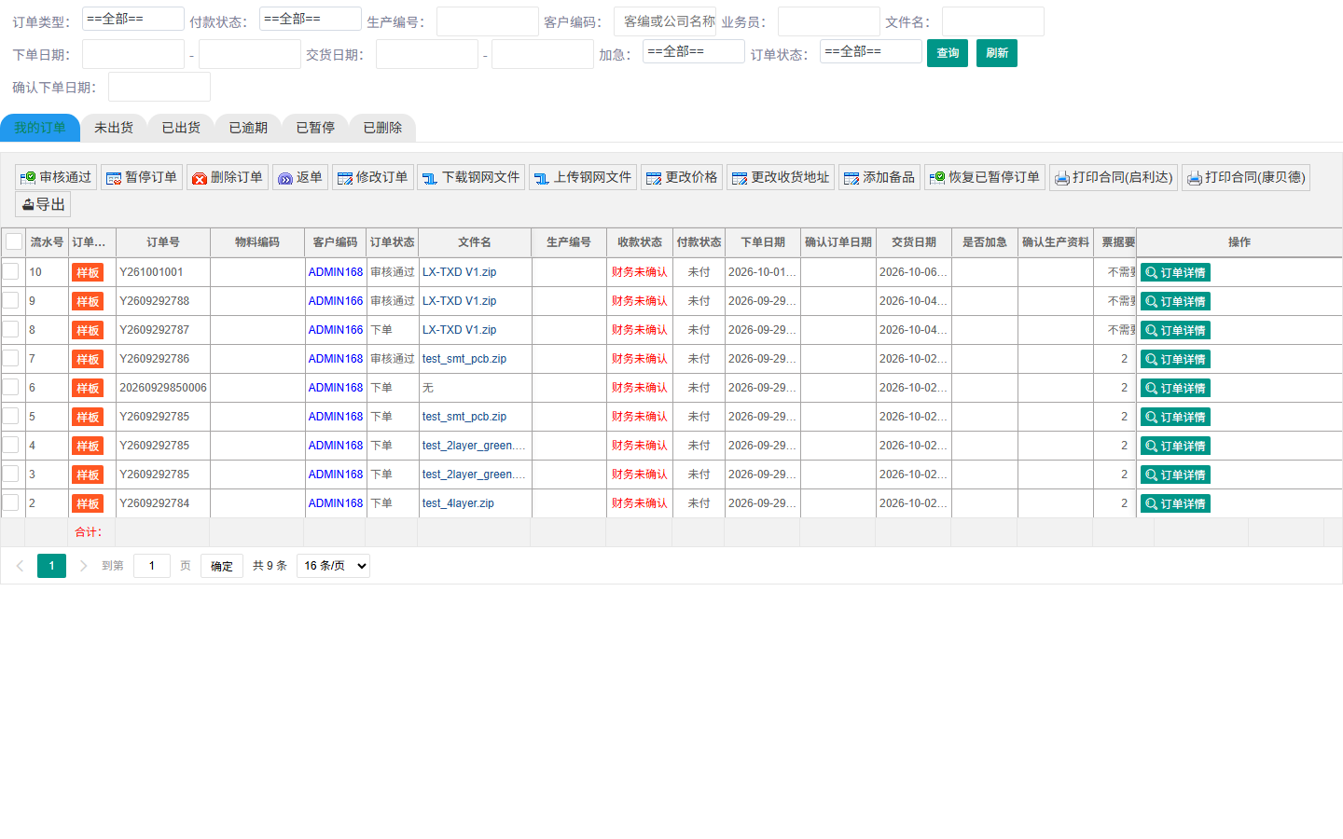Switch to 已删除 tab
1343x839 pixels.
(382, 128)
